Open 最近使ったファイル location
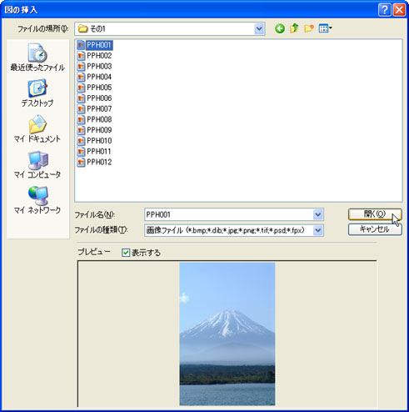 [37, 58]
